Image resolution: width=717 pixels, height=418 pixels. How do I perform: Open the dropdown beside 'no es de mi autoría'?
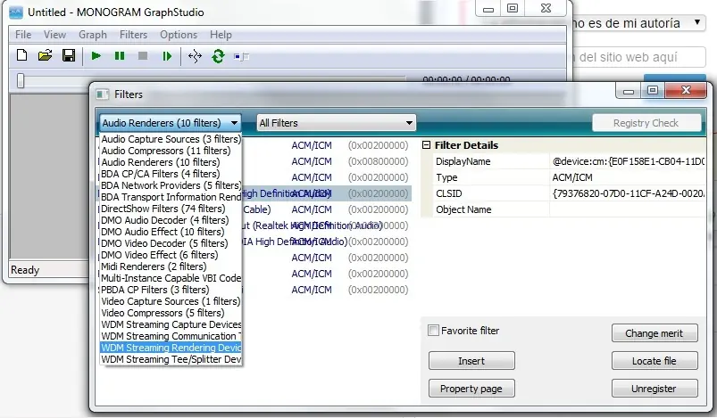[x=696, y=22]
